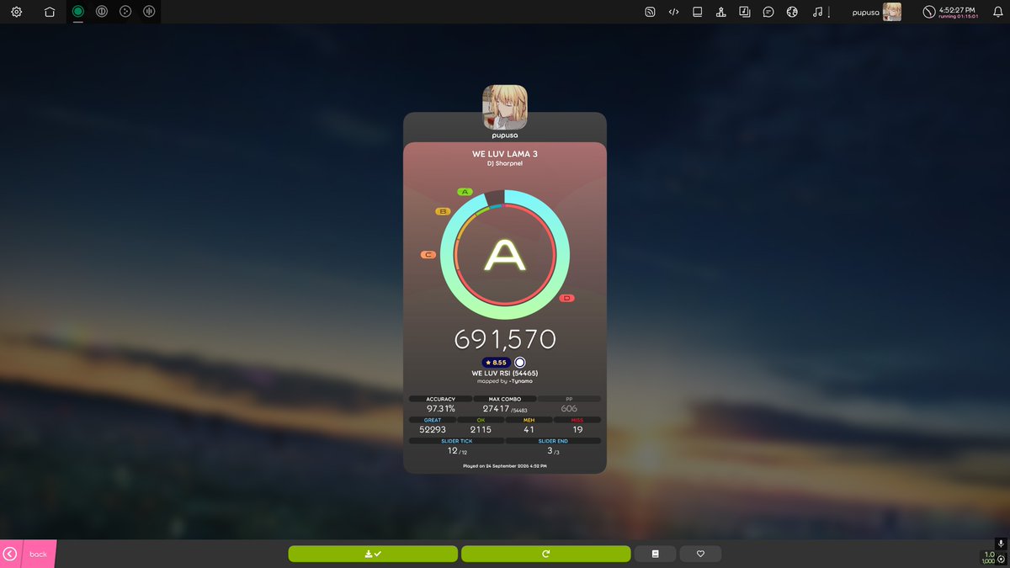Select the osu! ruleset icon
Viewport: 1010px width, 568px height.
(78, 12)
